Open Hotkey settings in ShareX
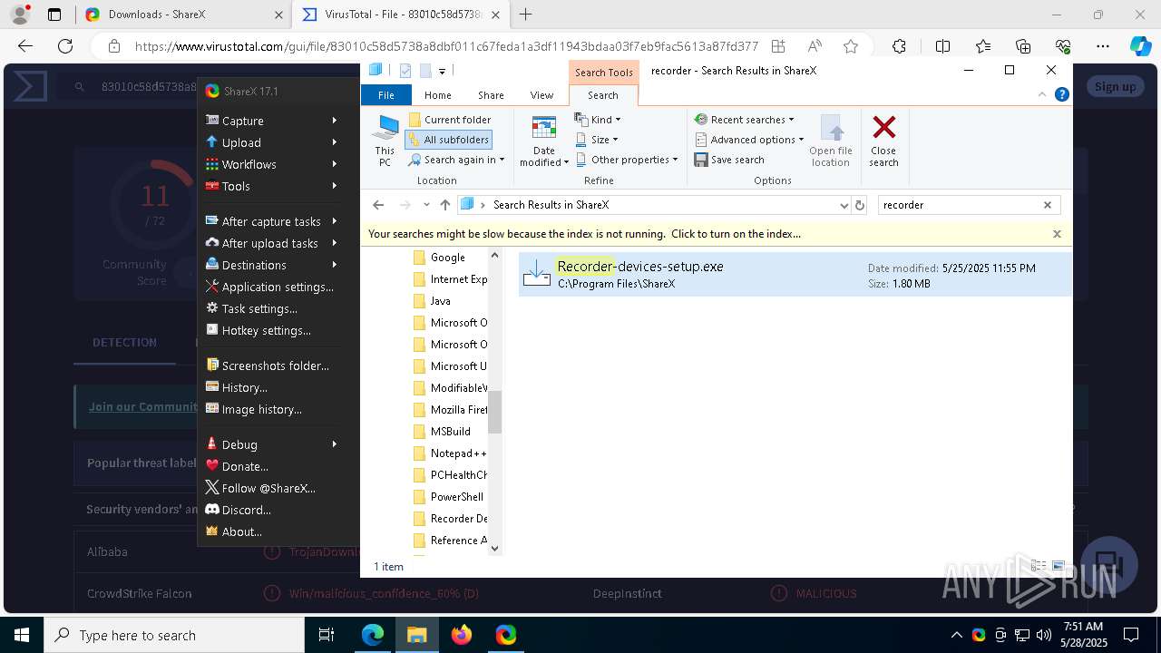The image size is (1161, 653). click(269, 330)
